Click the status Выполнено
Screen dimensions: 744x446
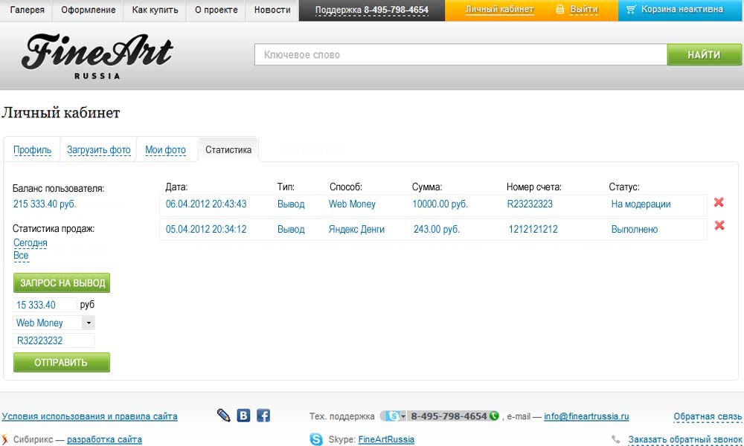tap(635, 230)
